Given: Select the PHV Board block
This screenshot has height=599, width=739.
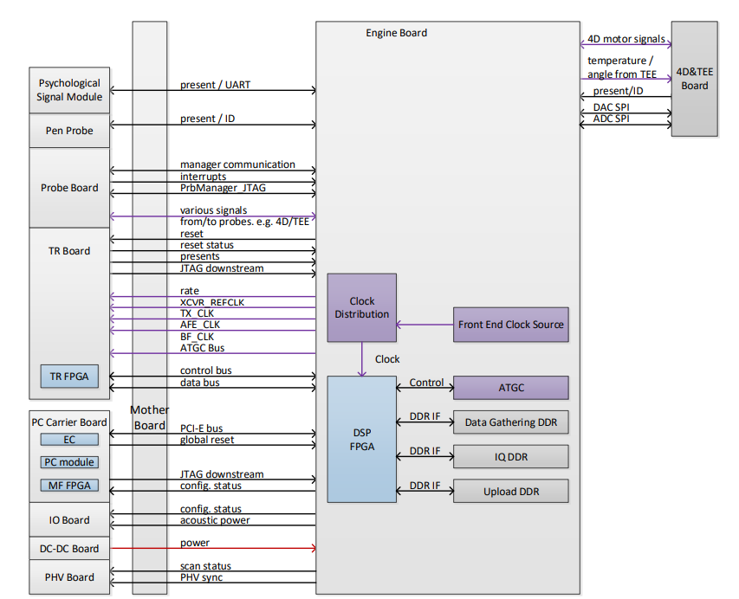Looking at the screenshot, I should pyautogui.click(x=69, y=577).
